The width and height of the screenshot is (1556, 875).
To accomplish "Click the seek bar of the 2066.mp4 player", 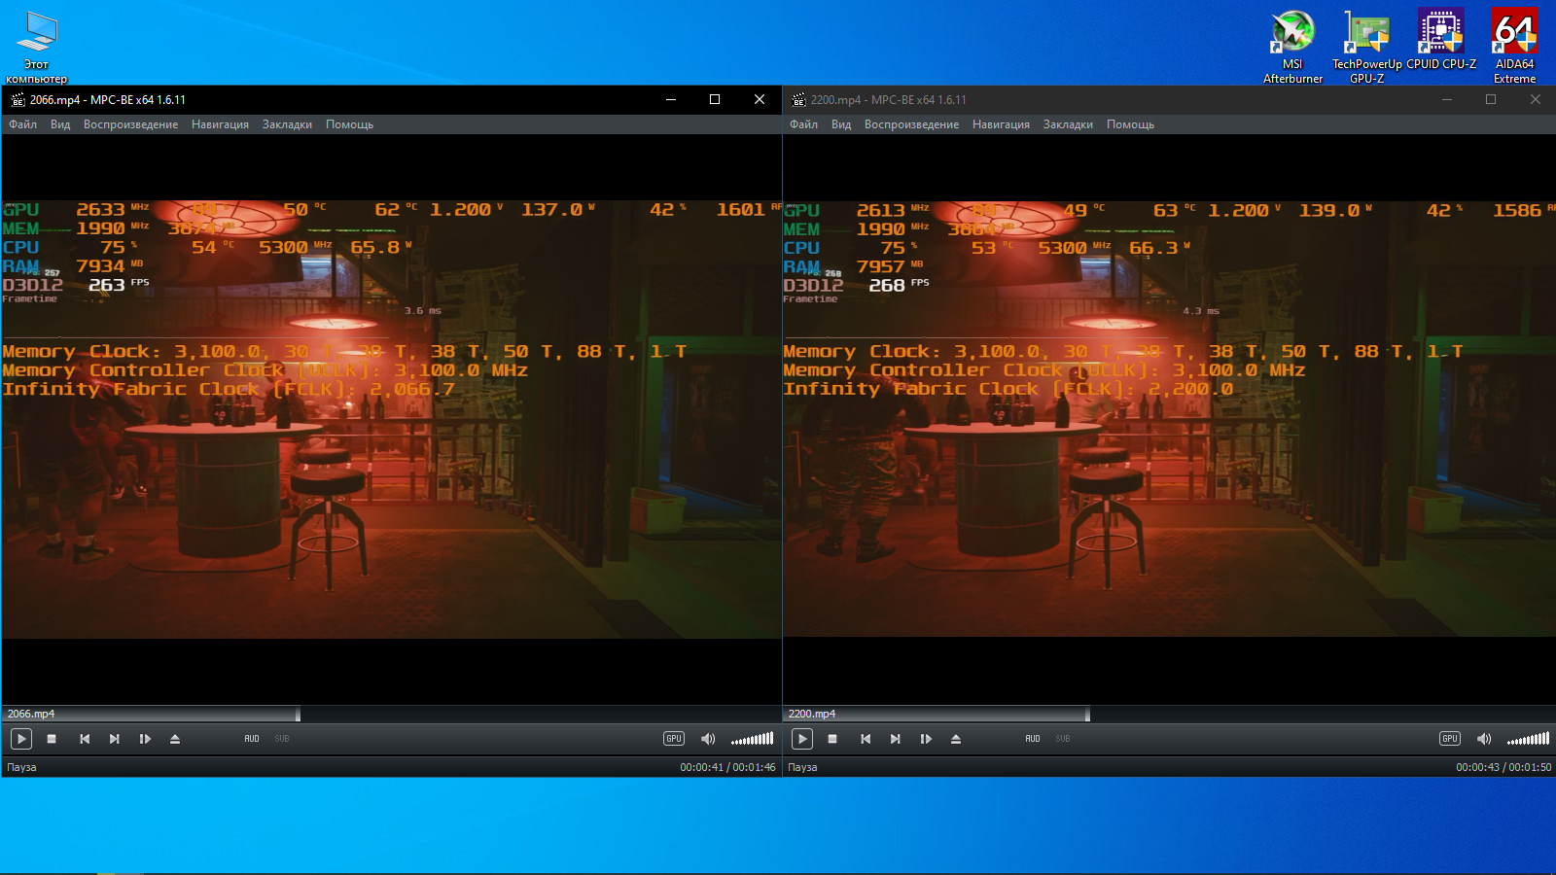I will [x=392, y=715].
